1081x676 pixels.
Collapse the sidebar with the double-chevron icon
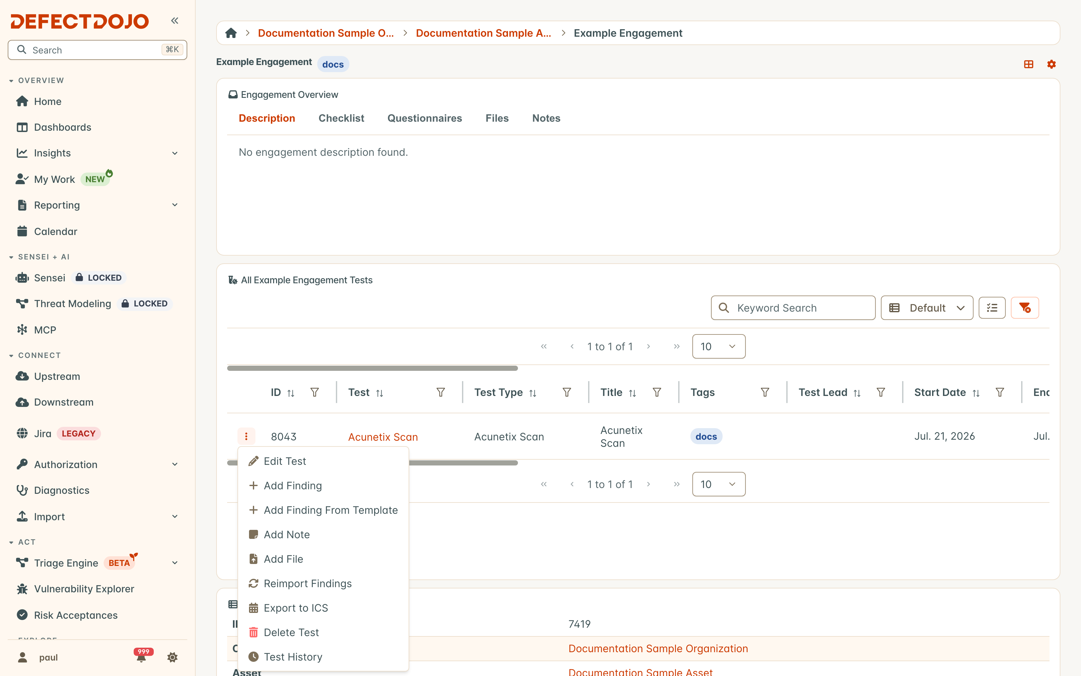[175, 21]
